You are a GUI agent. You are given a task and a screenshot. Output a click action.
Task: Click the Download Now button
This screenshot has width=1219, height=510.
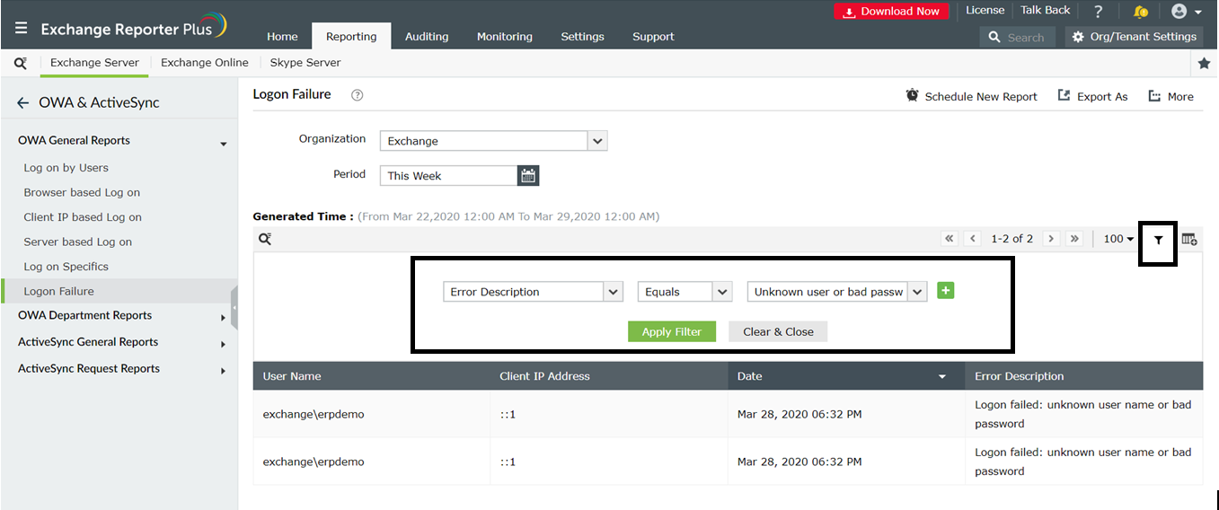coord(891,12)
